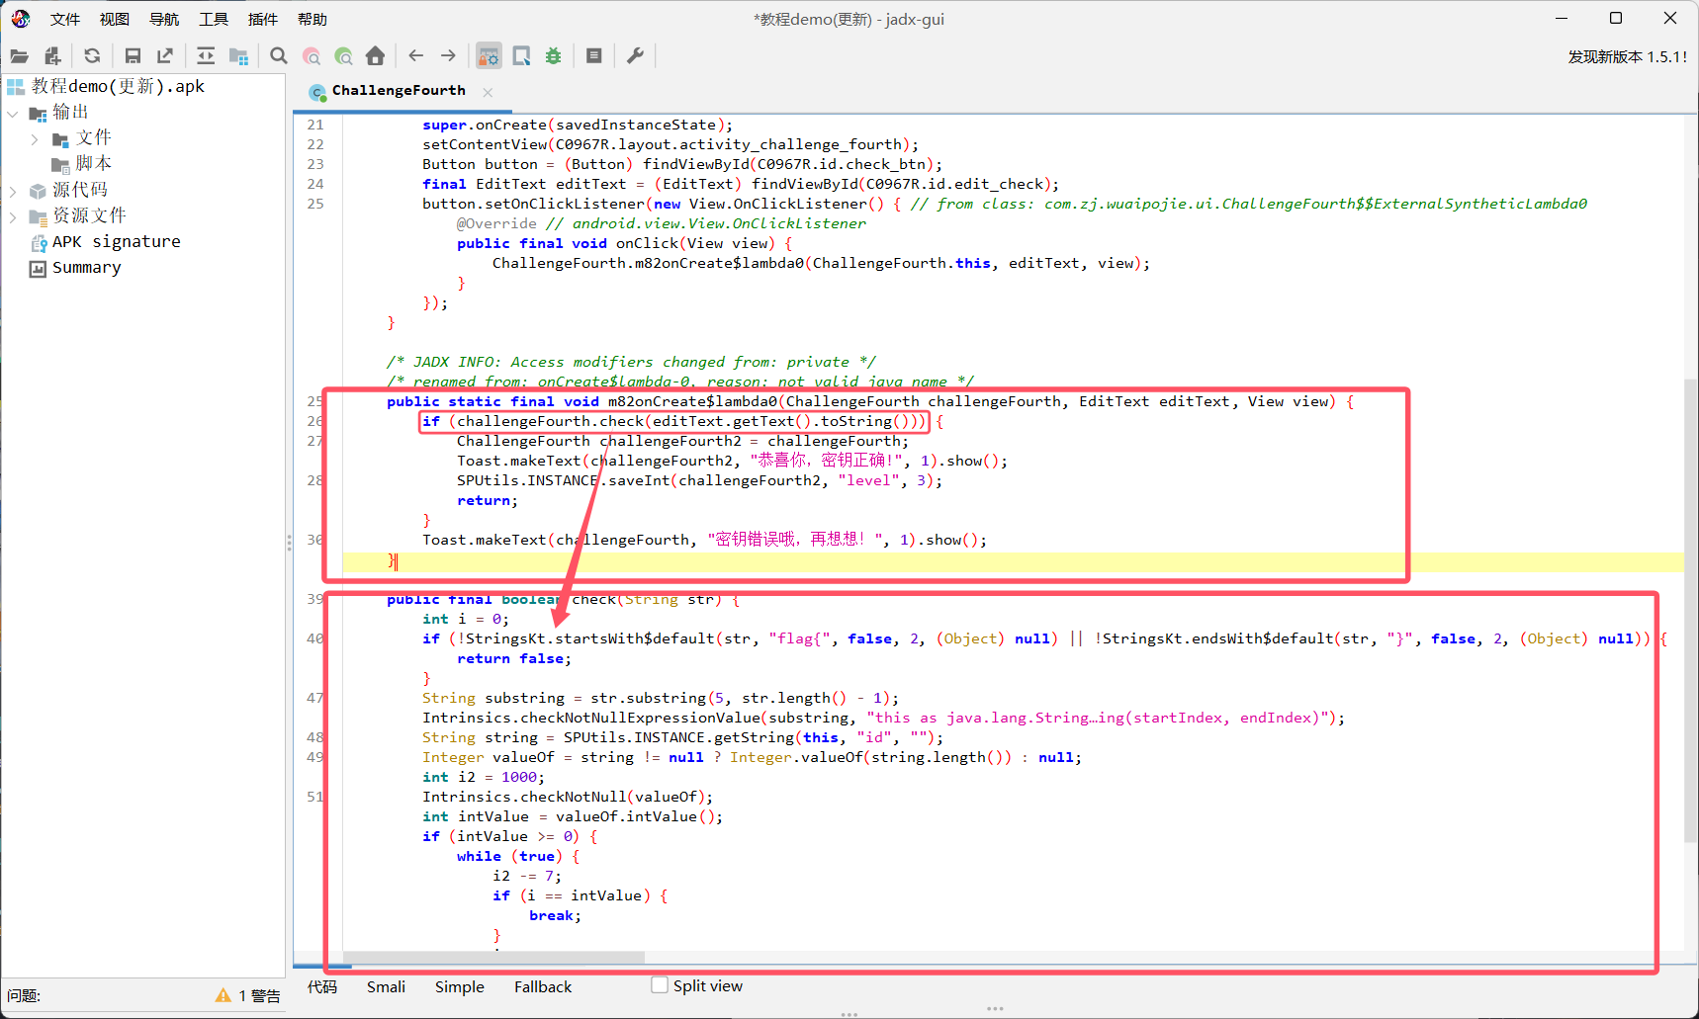Reload the project with the refresh icon

pyautogui.click(x=92, y=56)
